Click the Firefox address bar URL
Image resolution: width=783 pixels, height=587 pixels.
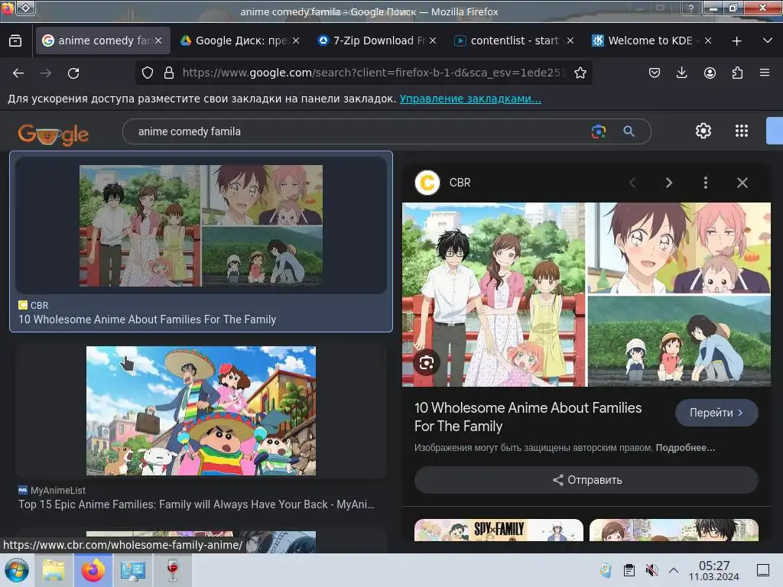coord(373,73)
